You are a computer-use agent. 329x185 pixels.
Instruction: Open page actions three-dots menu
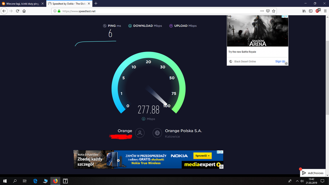click(x=262, y=11)
